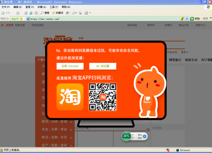This screenshot has width=212, height=153.
Task: Open the Back button history dropdown arrow
Action: click(x=13, y=13)
